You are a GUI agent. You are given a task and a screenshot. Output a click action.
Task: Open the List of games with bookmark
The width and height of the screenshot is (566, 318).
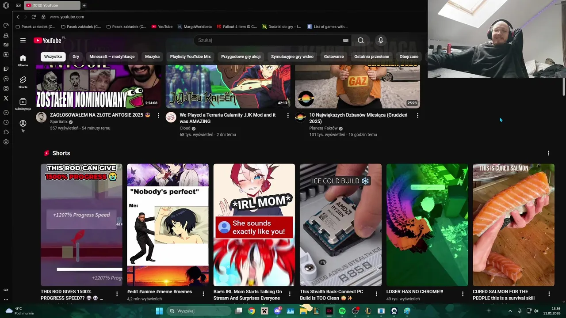(x=327, y=26)
